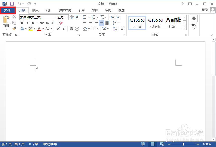This screenshot has width=216, height=147.
Task: Toggle superscript formatting
Action: (x=53, y=23)
